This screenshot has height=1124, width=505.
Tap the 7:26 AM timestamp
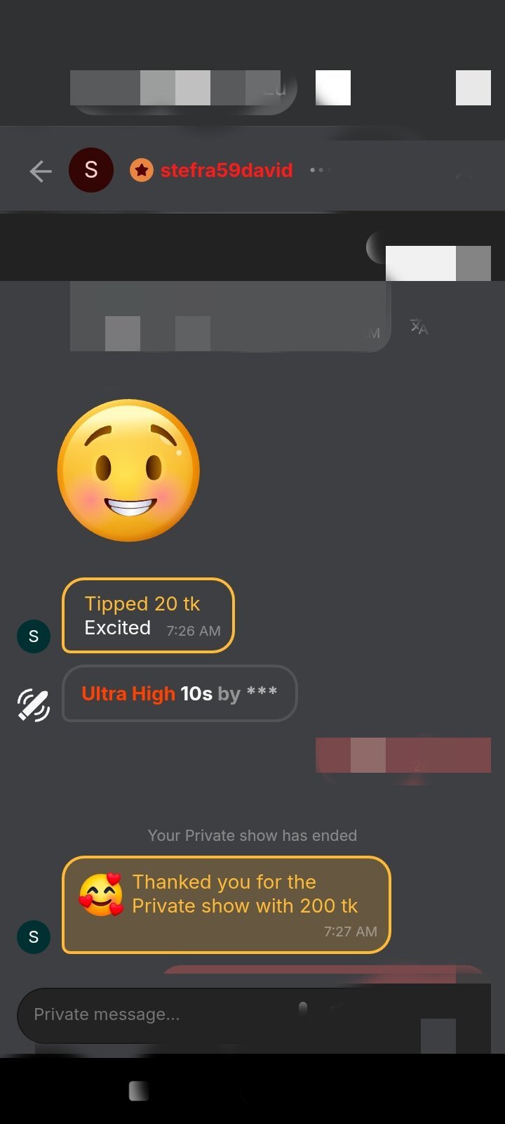[x=194, y=631]
